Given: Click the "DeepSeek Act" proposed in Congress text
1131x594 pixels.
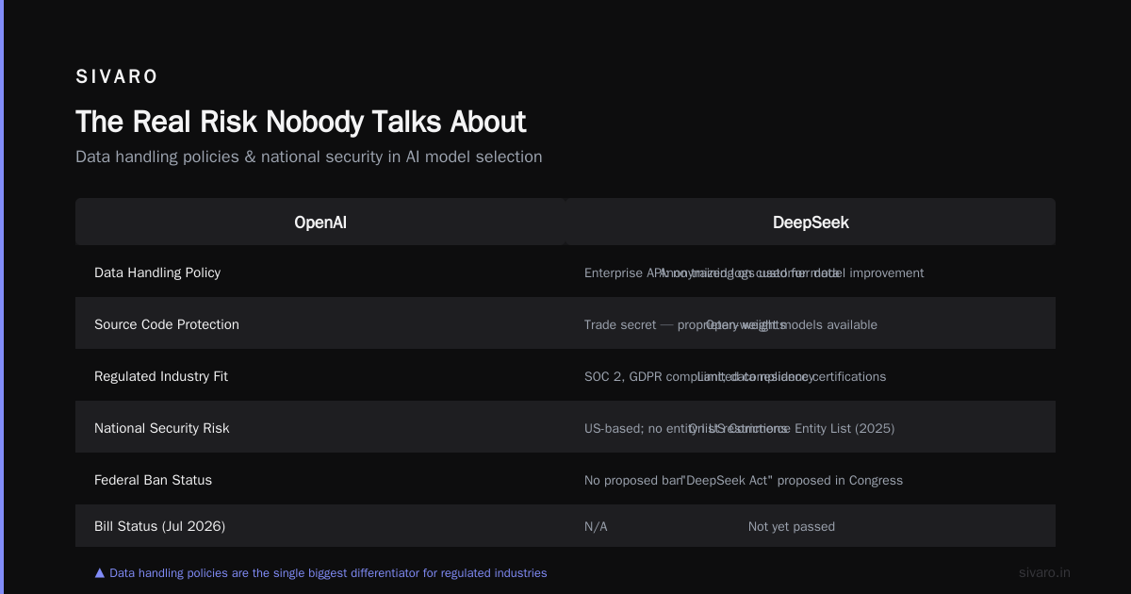Looking at the screenshot, I should (792, 480).
